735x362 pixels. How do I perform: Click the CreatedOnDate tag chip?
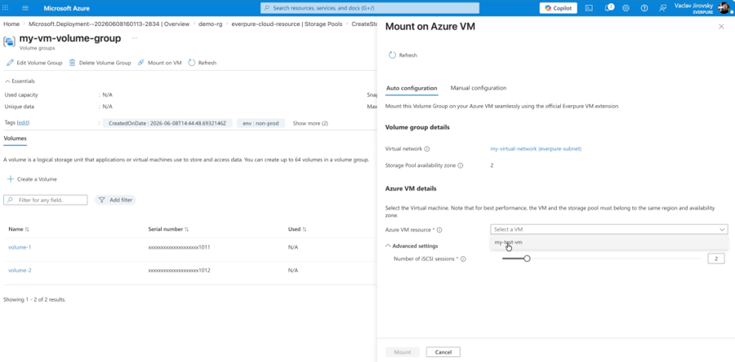point(167,123)
